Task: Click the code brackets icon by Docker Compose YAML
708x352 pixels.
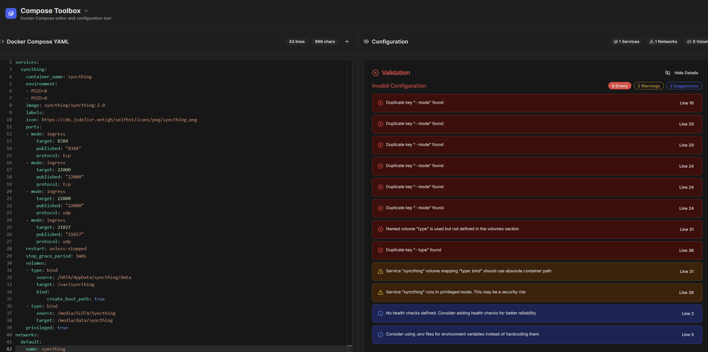Action: click(x=2, y=42)
